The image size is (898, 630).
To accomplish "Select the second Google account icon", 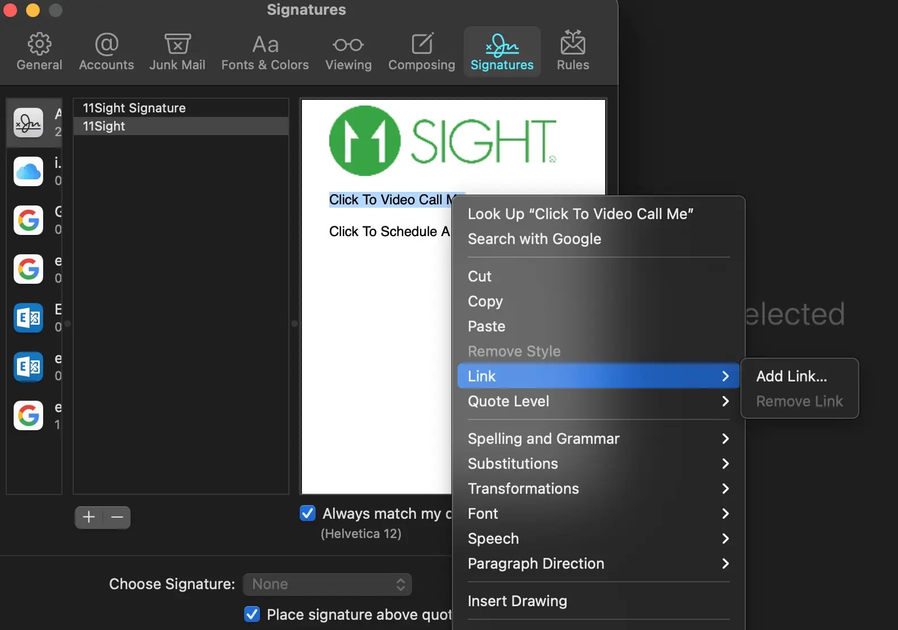I will pos(28,269).
